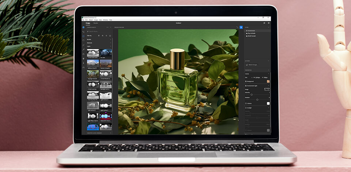Choose the Sunrise Campsite light thumbnail
The image size is (351, 172).
click(106, 63)
